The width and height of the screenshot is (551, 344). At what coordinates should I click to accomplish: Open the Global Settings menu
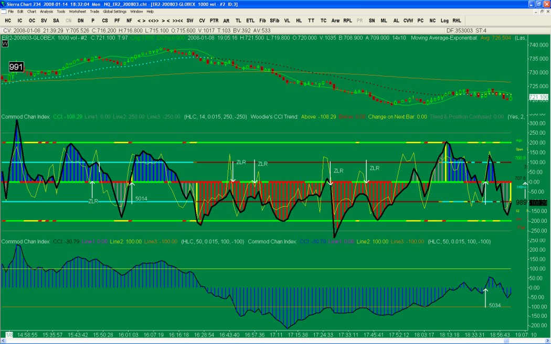coord(114,12)
